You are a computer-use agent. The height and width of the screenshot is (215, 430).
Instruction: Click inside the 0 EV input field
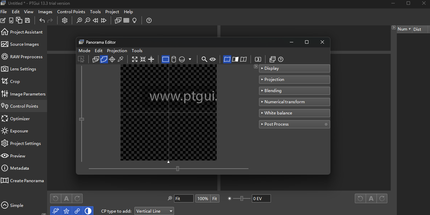(261, 198)
